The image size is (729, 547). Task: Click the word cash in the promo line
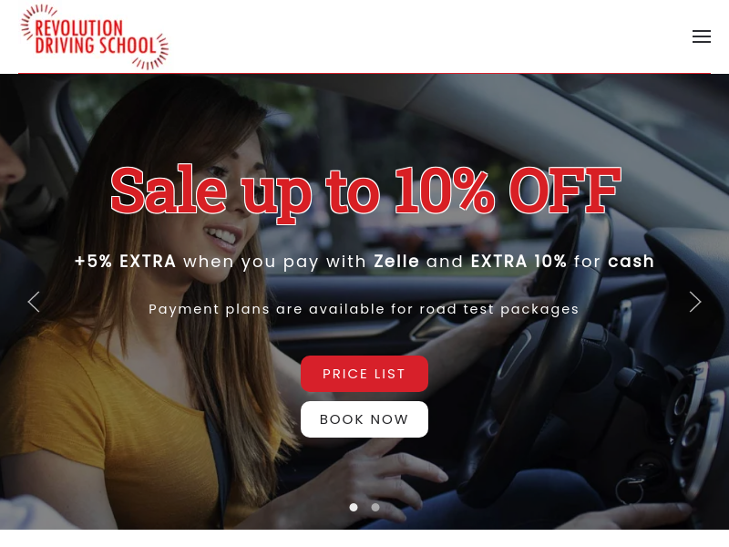point(631,262)
